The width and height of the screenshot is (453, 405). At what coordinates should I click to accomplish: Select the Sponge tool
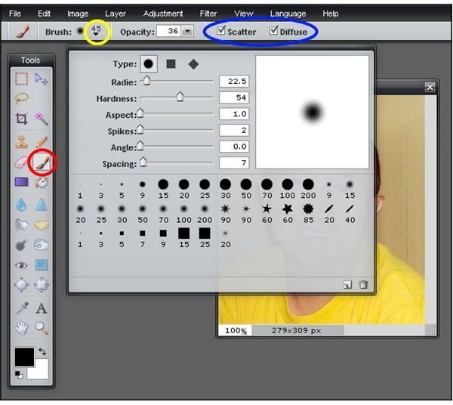coord(42,225)
